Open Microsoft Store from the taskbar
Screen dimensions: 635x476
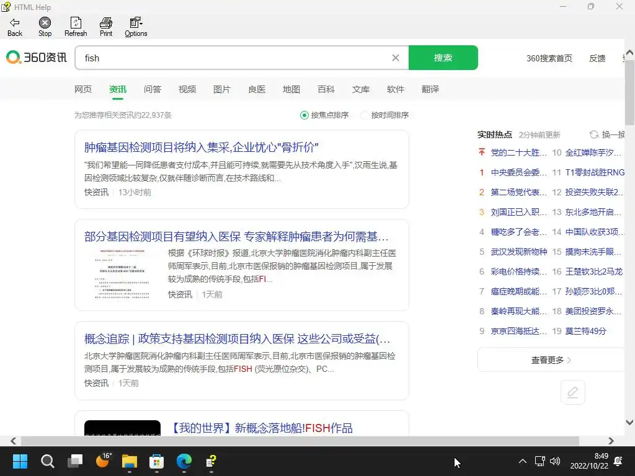pos(157,461)
